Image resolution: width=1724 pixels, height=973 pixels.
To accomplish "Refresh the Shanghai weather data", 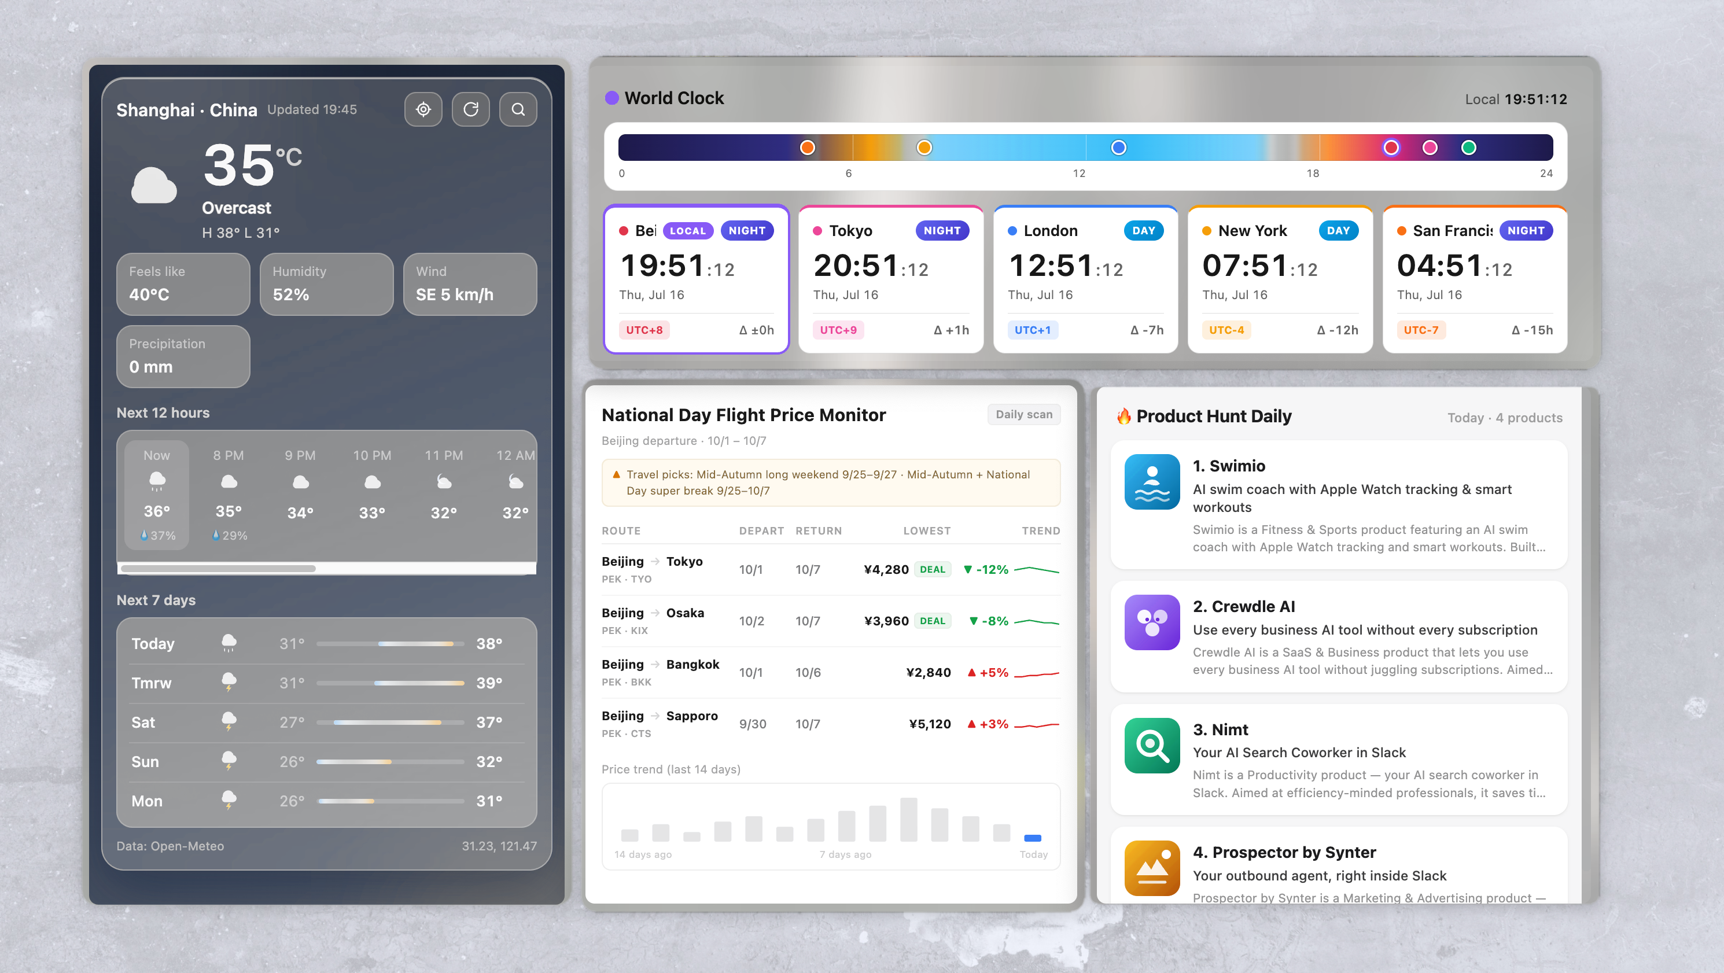I will 470,109.
